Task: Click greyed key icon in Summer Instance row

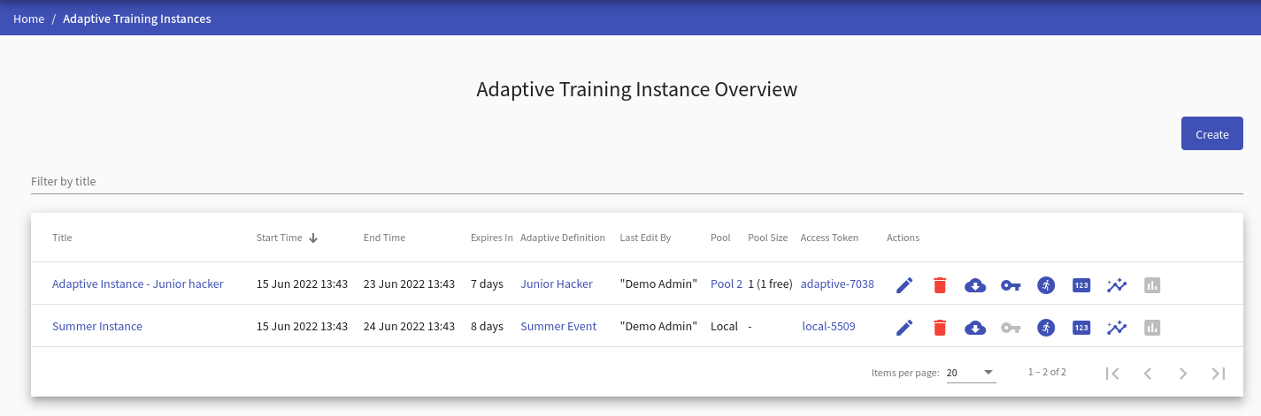Action: click(1011, 327)
